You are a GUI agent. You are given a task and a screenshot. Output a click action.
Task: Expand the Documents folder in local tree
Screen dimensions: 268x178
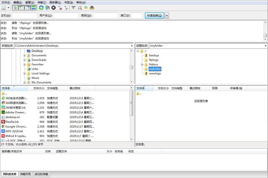(24, 56)
